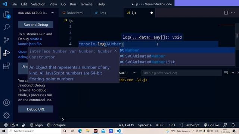This screenshot has height=134, width=239.
Task: Open the Manage gear icon
Action: coord(6,115)
